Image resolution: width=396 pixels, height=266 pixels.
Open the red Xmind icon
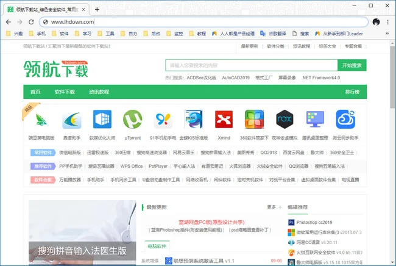tap(224, 119)
